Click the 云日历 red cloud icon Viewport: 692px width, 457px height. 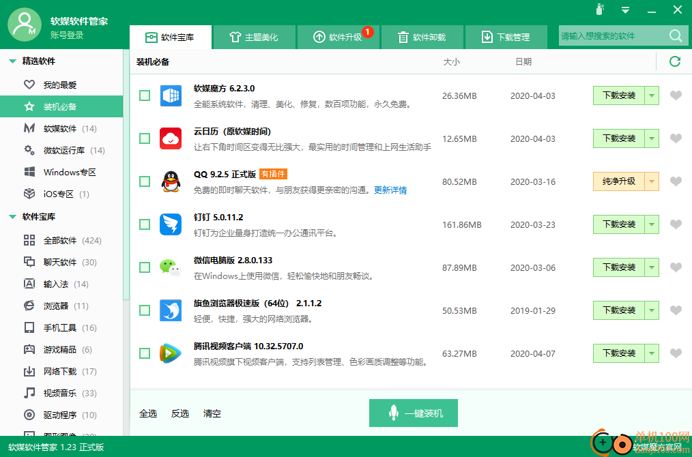point(171,138)
